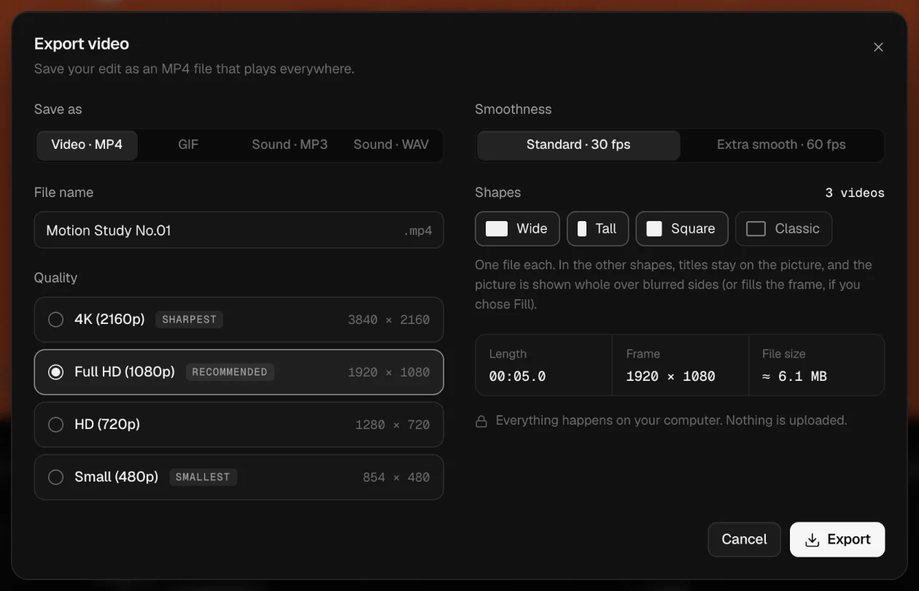Image resolution: width=919 pixels, height=591 pixels.
Task: Choose Sound · MP3 format
Action: (290, 144)
